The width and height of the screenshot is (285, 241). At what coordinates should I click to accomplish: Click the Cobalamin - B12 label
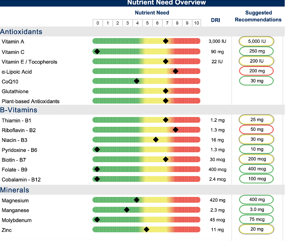click(21, 180)
